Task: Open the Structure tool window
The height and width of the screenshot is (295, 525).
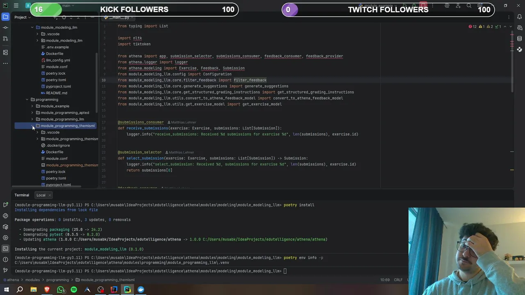Action: (x=5, y=52)
